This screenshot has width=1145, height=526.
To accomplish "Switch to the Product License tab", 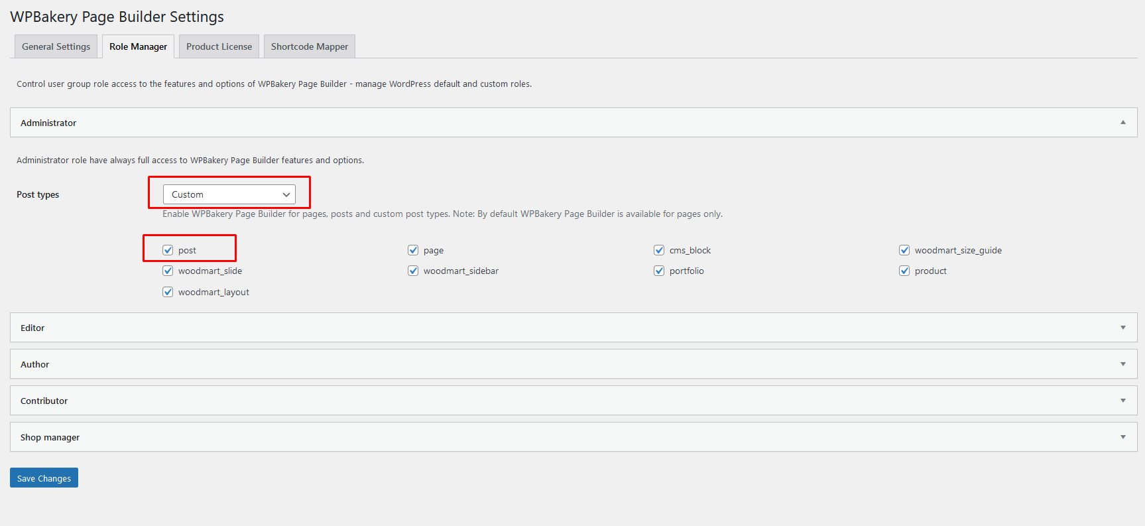I will (219, 46).
